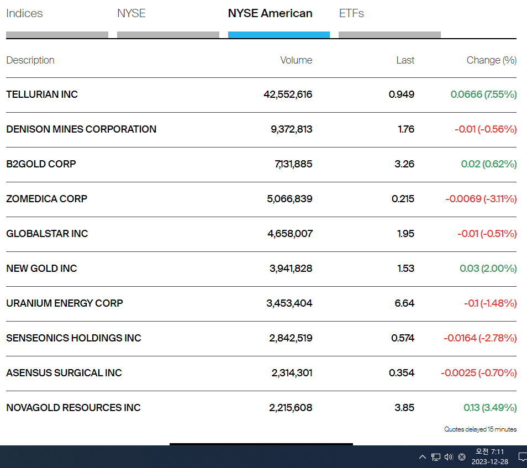Click the Change (%) column header
The height and width of the screenshot is (468, 527).
pos(492,60)
